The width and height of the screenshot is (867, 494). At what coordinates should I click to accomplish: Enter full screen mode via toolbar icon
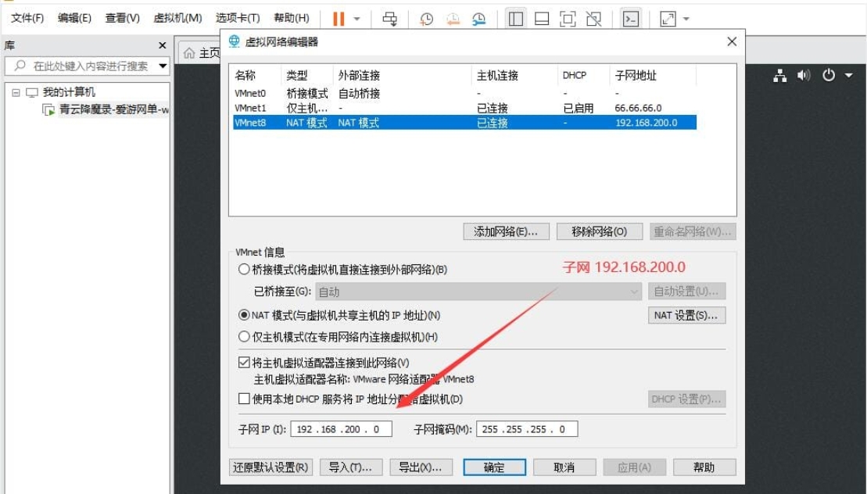point(568,19)
